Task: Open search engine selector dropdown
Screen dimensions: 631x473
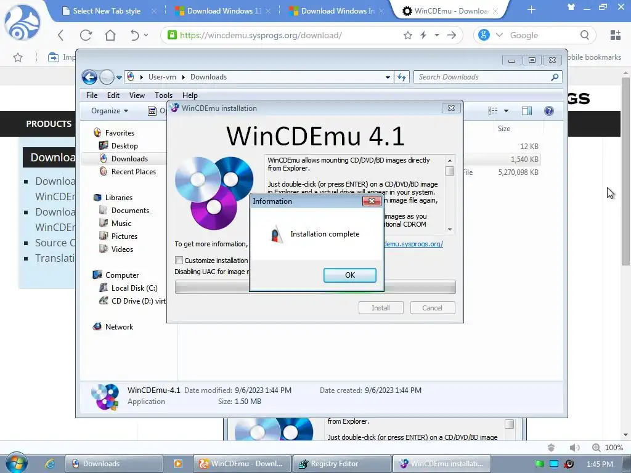Action: pos(499,35)
